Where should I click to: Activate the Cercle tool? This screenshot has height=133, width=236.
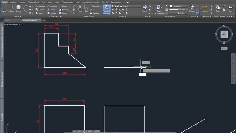point(18,8)
